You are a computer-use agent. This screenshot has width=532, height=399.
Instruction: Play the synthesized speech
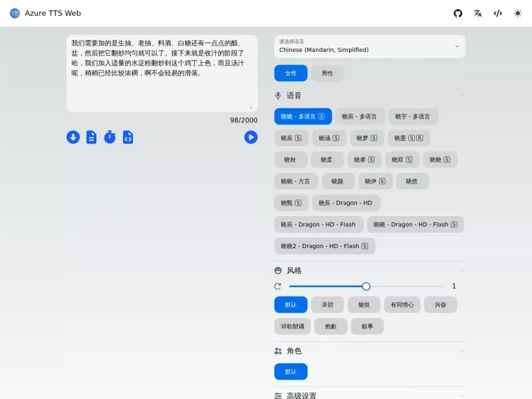click(x=251, y=137)
